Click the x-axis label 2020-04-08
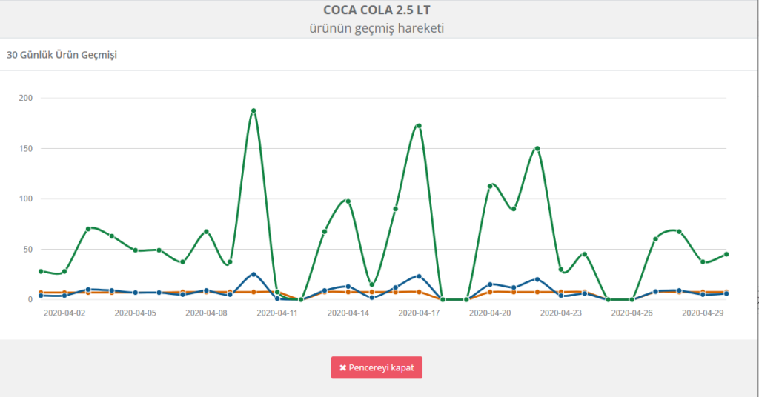This screenshot has width=759, height=397. point(206,313)
